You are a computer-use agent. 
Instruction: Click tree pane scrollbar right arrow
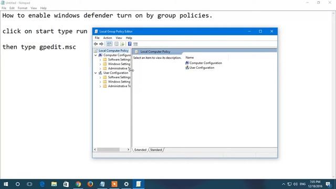coord(128,149)
